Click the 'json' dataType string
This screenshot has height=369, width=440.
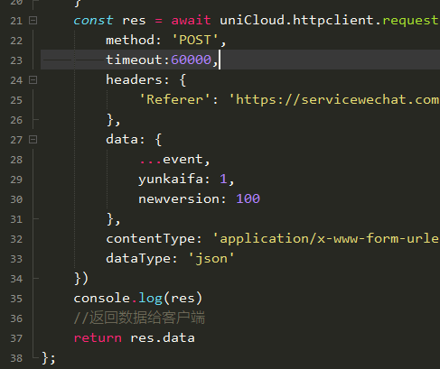click(211, 259)
